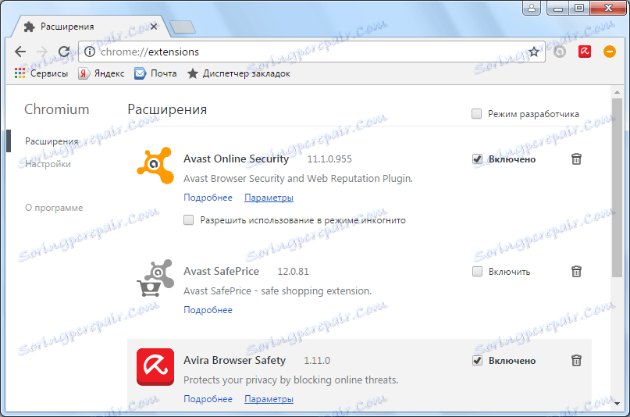The height and width of the screenshot is (417, 630).
Task: Disable Avast Online Security via Включено checkbox
Action: 477,159
